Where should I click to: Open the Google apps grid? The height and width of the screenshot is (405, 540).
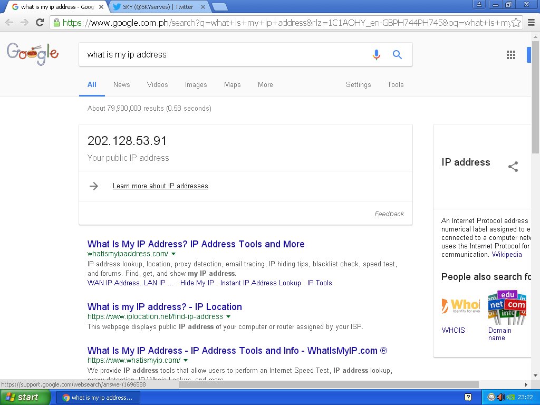[510, 55]
